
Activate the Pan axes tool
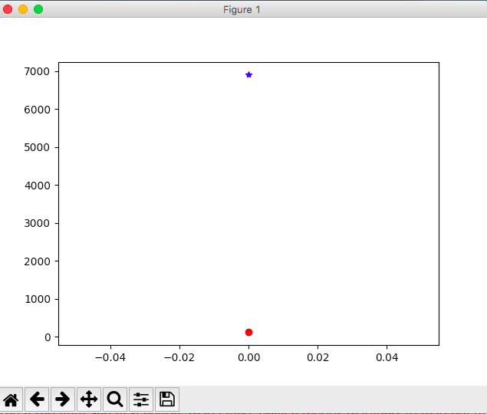pos(89,399)
